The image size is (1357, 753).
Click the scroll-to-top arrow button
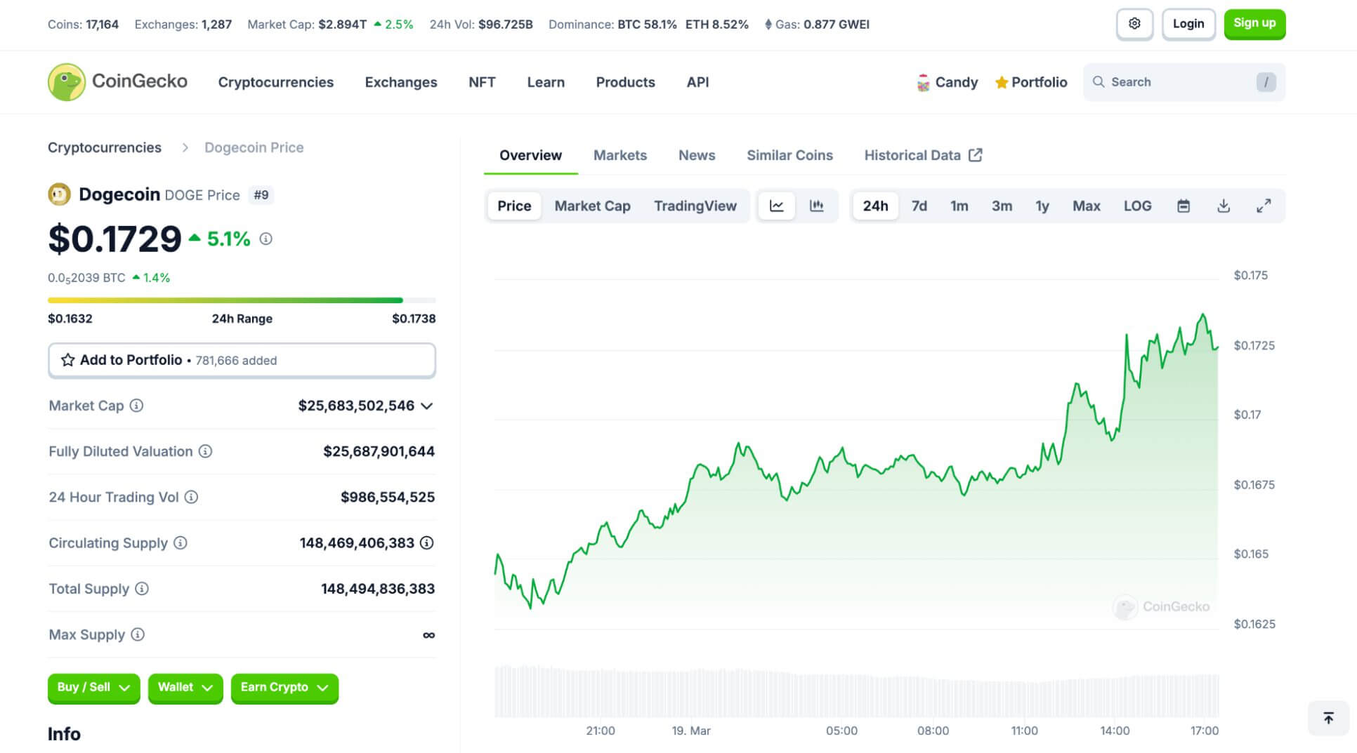point(1328,718)
